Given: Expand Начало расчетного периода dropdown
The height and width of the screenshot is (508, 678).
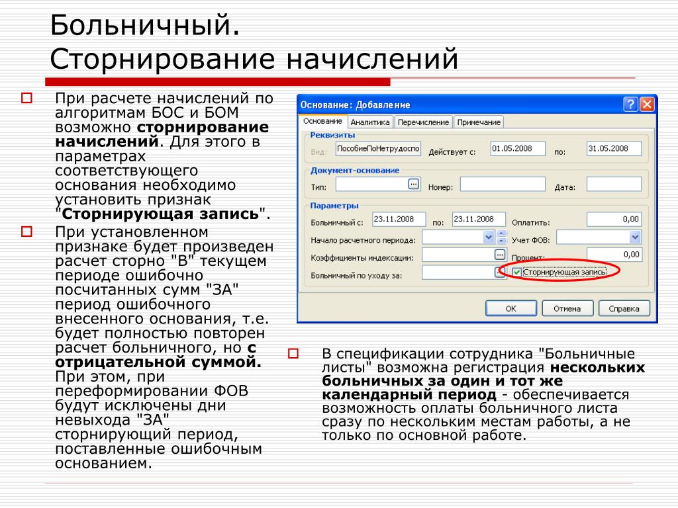Looking at the screenshot, I should (x=489, y=237).
